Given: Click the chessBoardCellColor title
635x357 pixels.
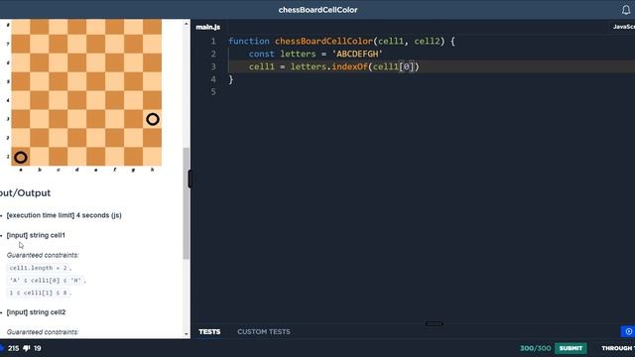Looking at the screenshot, I should [x=317, y=10].
